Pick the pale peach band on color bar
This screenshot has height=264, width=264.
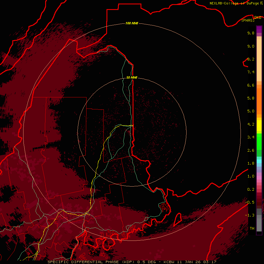tap(259, 60)
